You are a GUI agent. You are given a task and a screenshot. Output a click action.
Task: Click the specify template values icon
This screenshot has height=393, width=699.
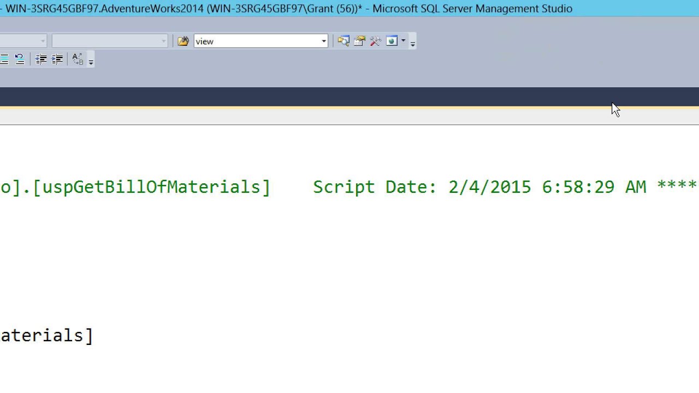[x=78, y=59]
